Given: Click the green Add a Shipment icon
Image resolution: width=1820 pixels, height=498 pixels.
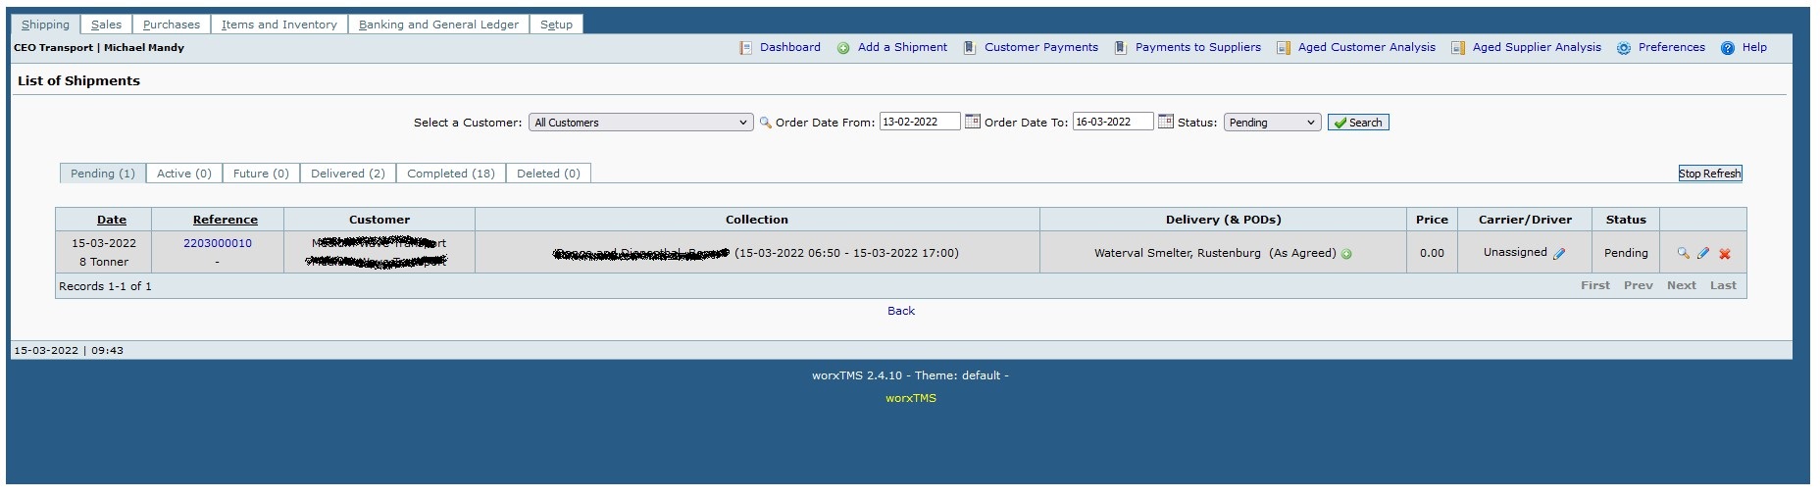Looking at the screenshot, I should [x=843, y=48].
